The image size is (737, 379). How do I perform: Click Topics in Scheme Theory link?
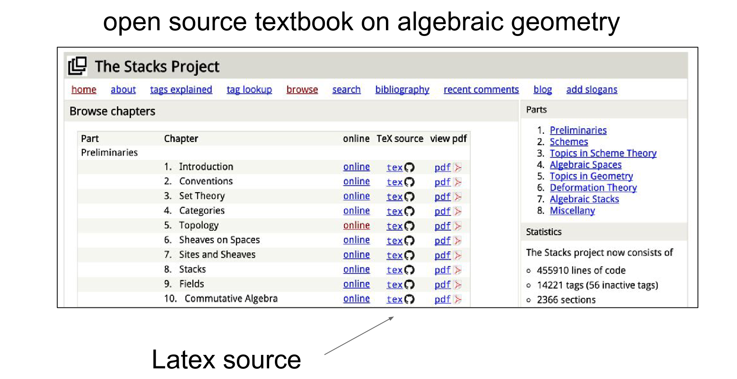[603, 153]
